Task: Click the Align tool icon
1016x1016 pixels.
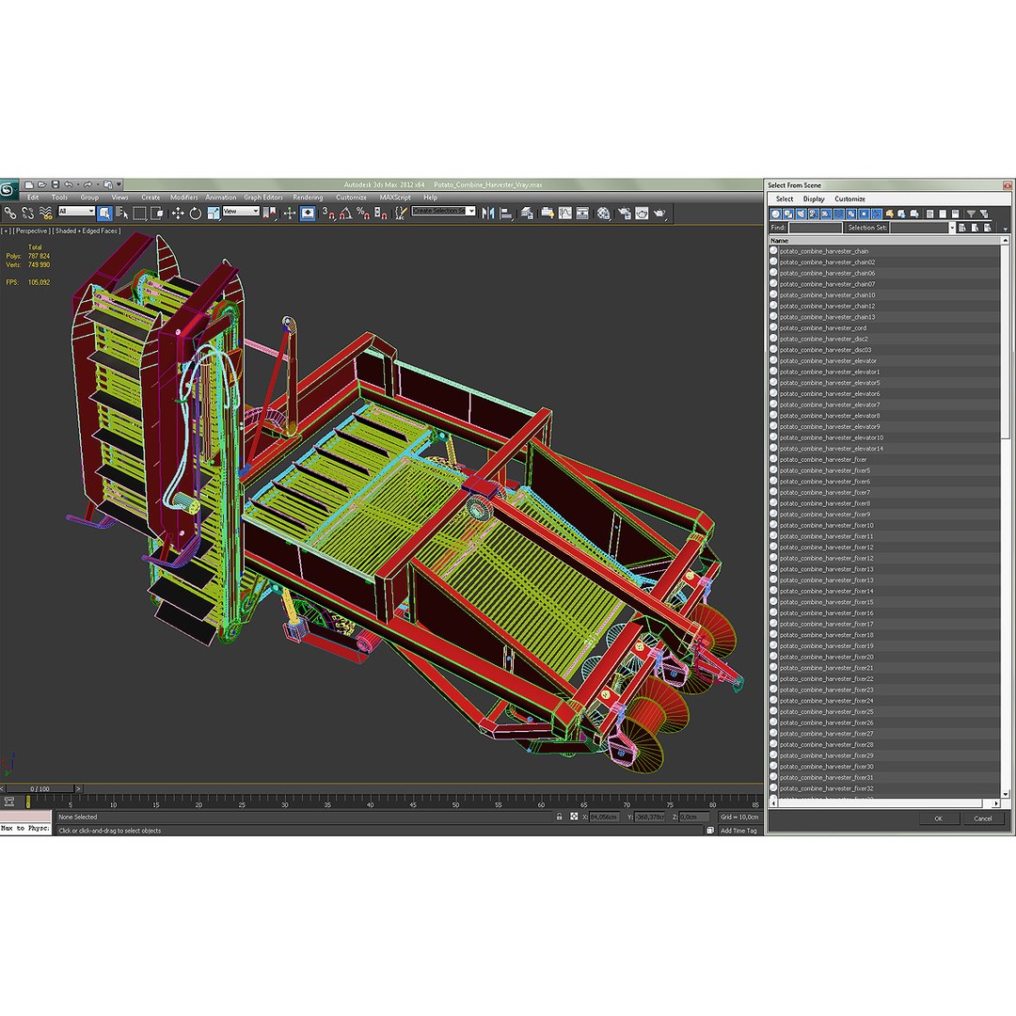Action: pyautogui.click(x=506, y=213)
